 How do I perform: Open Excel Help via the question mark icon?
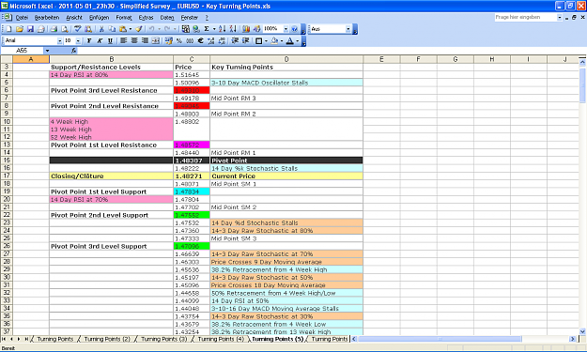pos(294,29)
